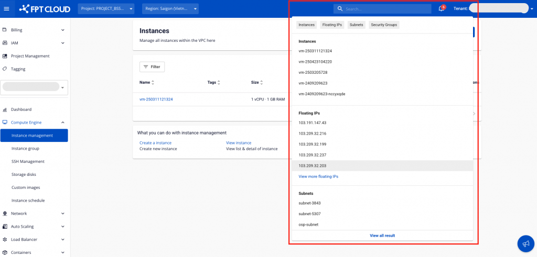
Task: Expand the IAM menu chevron
Action: pos(63,43)
